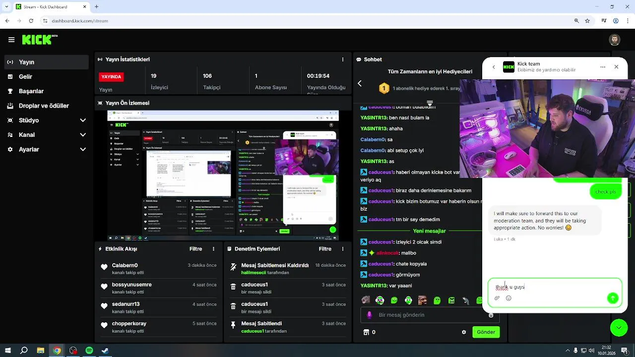Attach a file in Kick team chat
Viewport: 635px width, 357px height.
[497, 298]
